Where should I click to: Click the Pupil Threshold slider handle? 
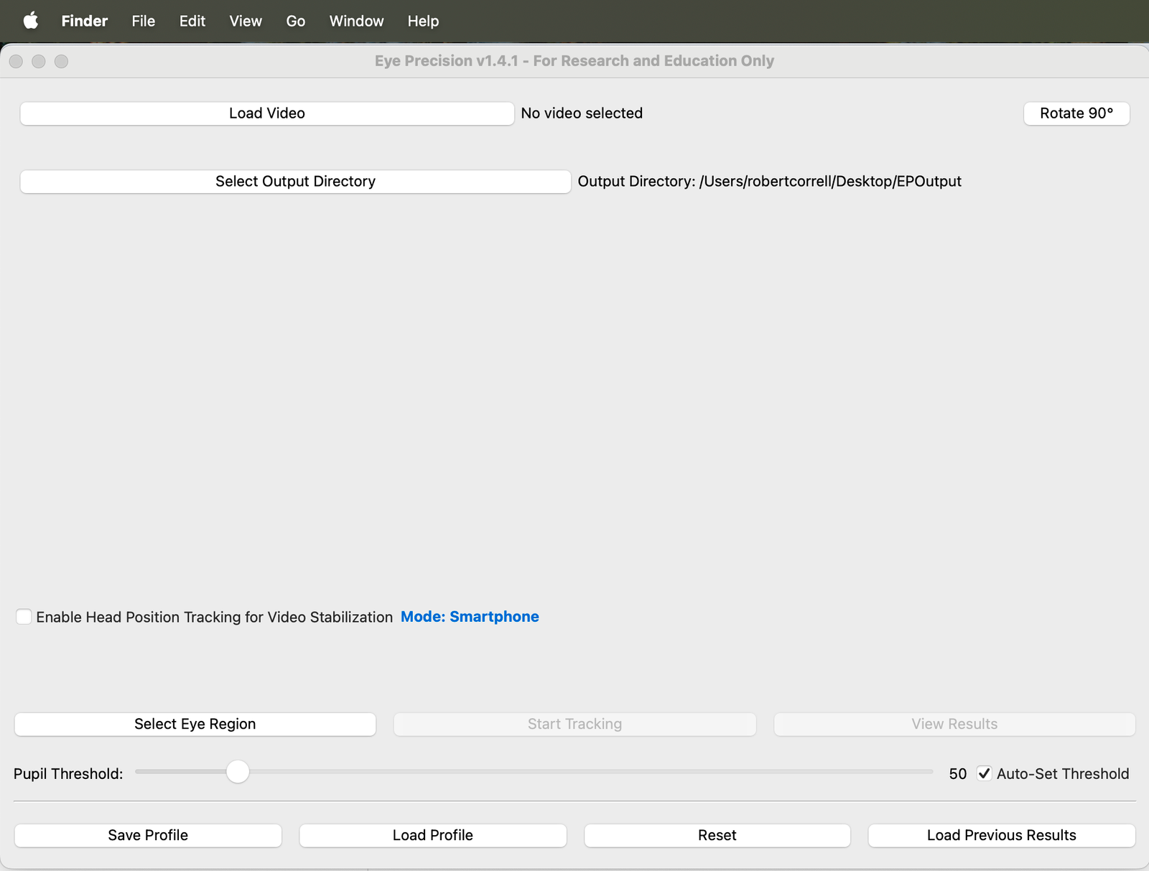tap(238, 772)
